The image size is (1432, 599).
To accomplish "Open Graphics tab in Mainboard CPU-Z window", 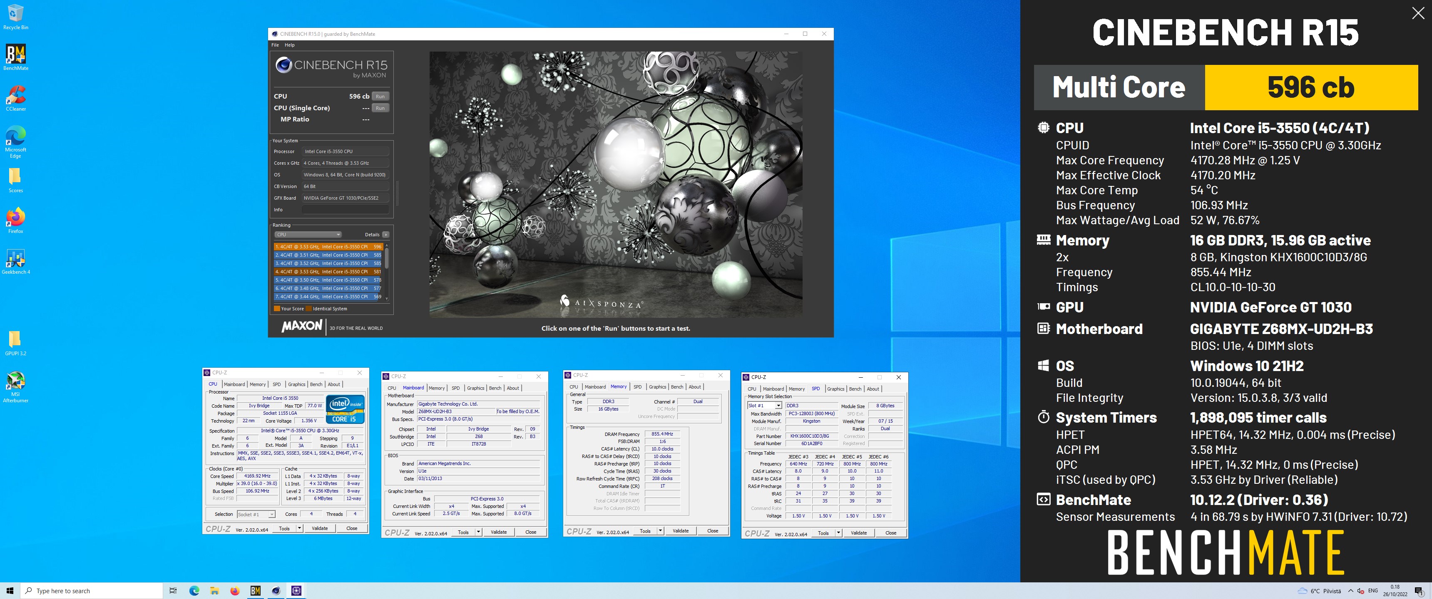I will point(475,388).
